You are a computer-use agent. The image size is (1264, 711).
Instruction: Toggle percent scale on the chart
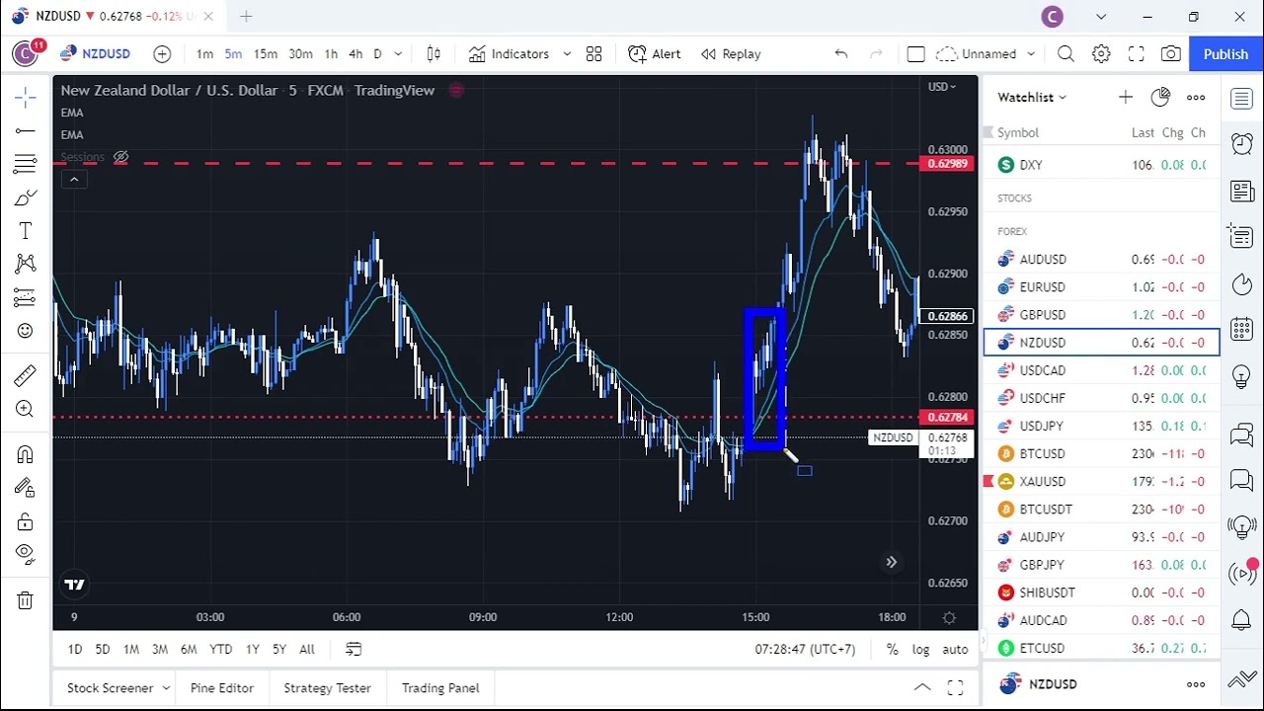point(893,649)
